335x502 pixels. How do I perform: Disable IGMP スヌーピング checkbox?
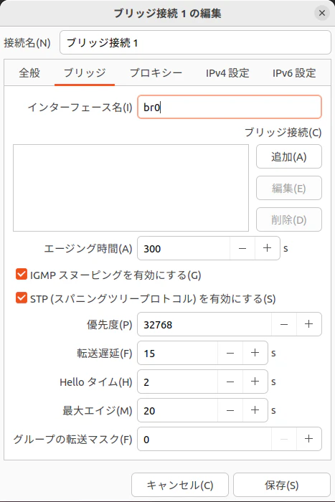(22, 275)
